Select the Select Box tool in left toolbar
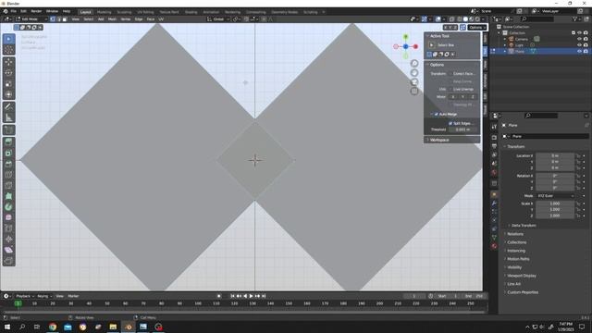The height and width of the screenshot is (333, 592). click(8, 39)
